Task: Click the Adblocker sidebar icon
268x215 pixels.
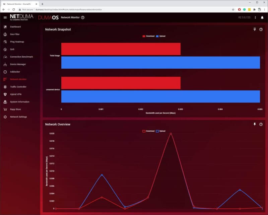Action: [x=5, y=72]
